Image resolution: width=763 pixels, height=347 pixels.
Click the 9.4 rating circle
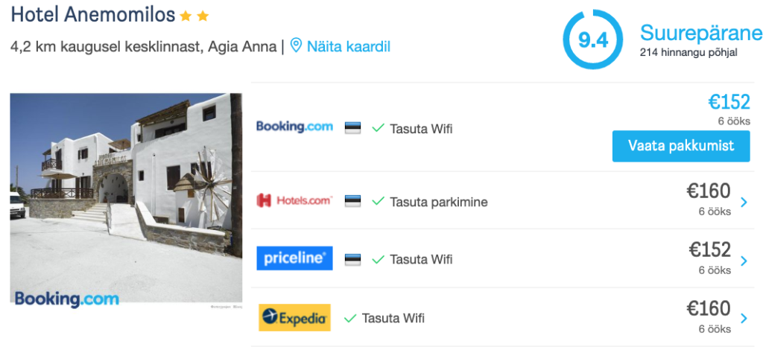click(592, 40)
